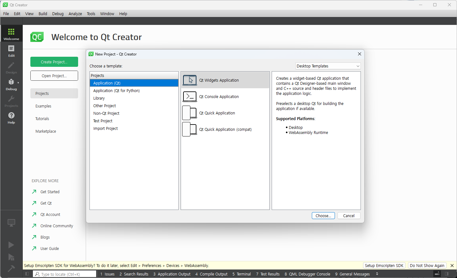457x278 pixels.
Task: Click the Type to locate input field
Action: [65, 274]
